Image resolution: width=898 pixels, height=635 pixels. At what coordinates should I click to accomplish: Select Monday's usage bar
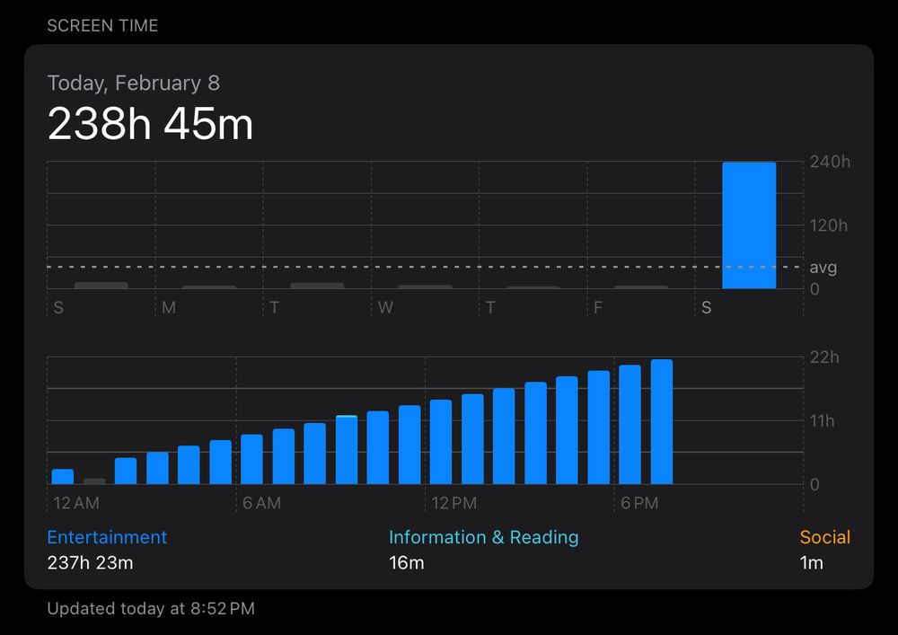[x=208, y=287]
